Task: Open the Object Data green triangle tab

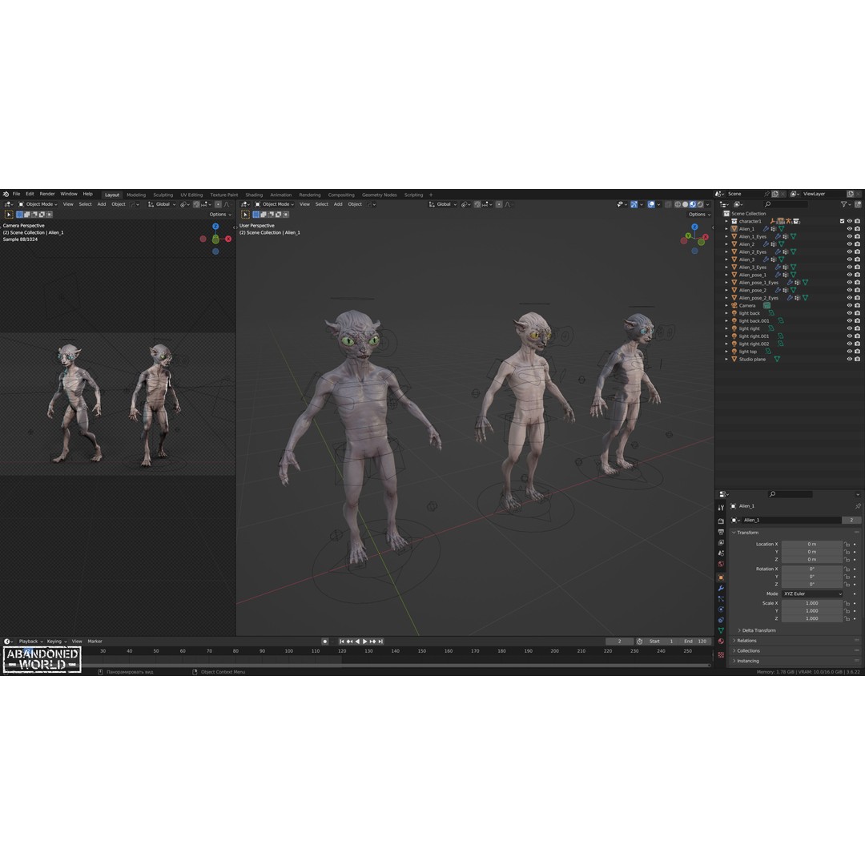Action: [721, 630]
